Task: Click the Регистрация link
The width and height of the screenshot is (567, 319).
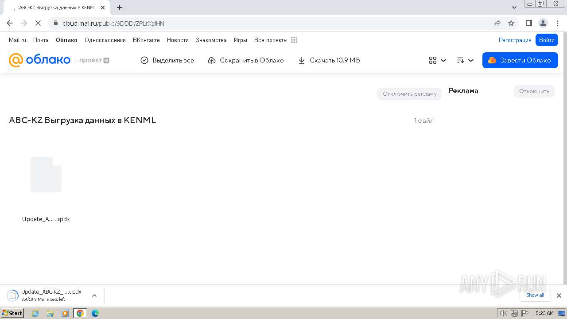Action: pos(515,40)
